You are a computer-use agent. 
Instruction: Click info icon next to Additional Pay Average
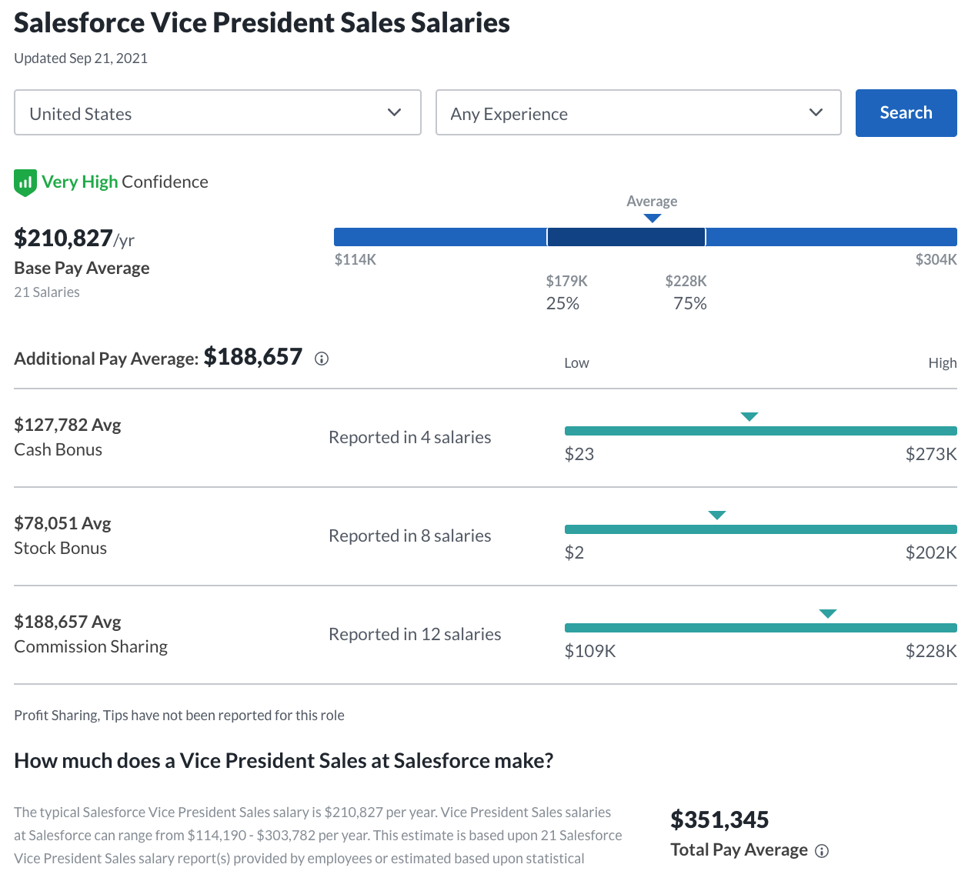322,359
